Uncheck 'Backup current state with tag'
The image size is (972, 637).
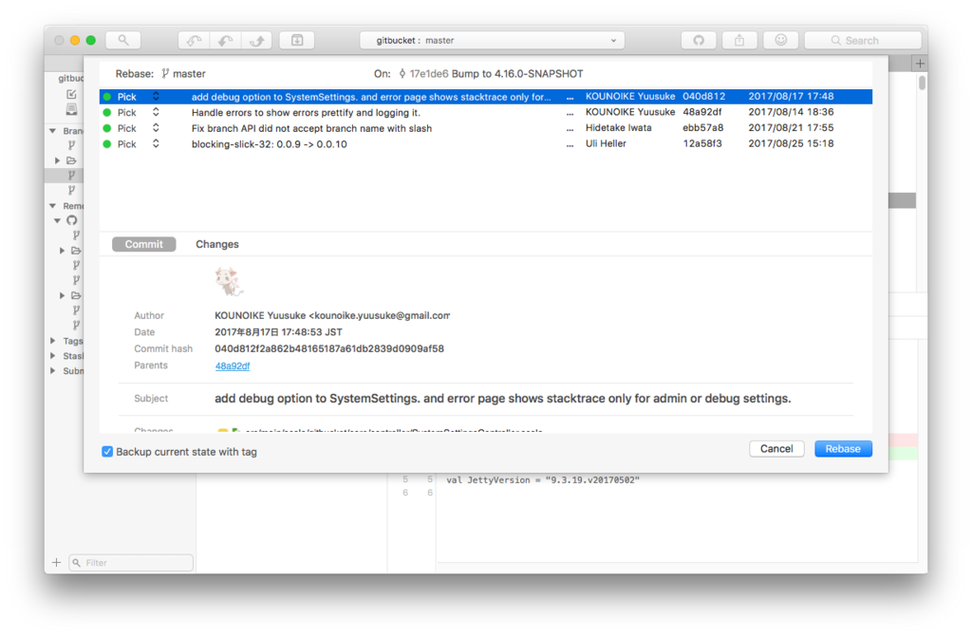click(107, 452)
